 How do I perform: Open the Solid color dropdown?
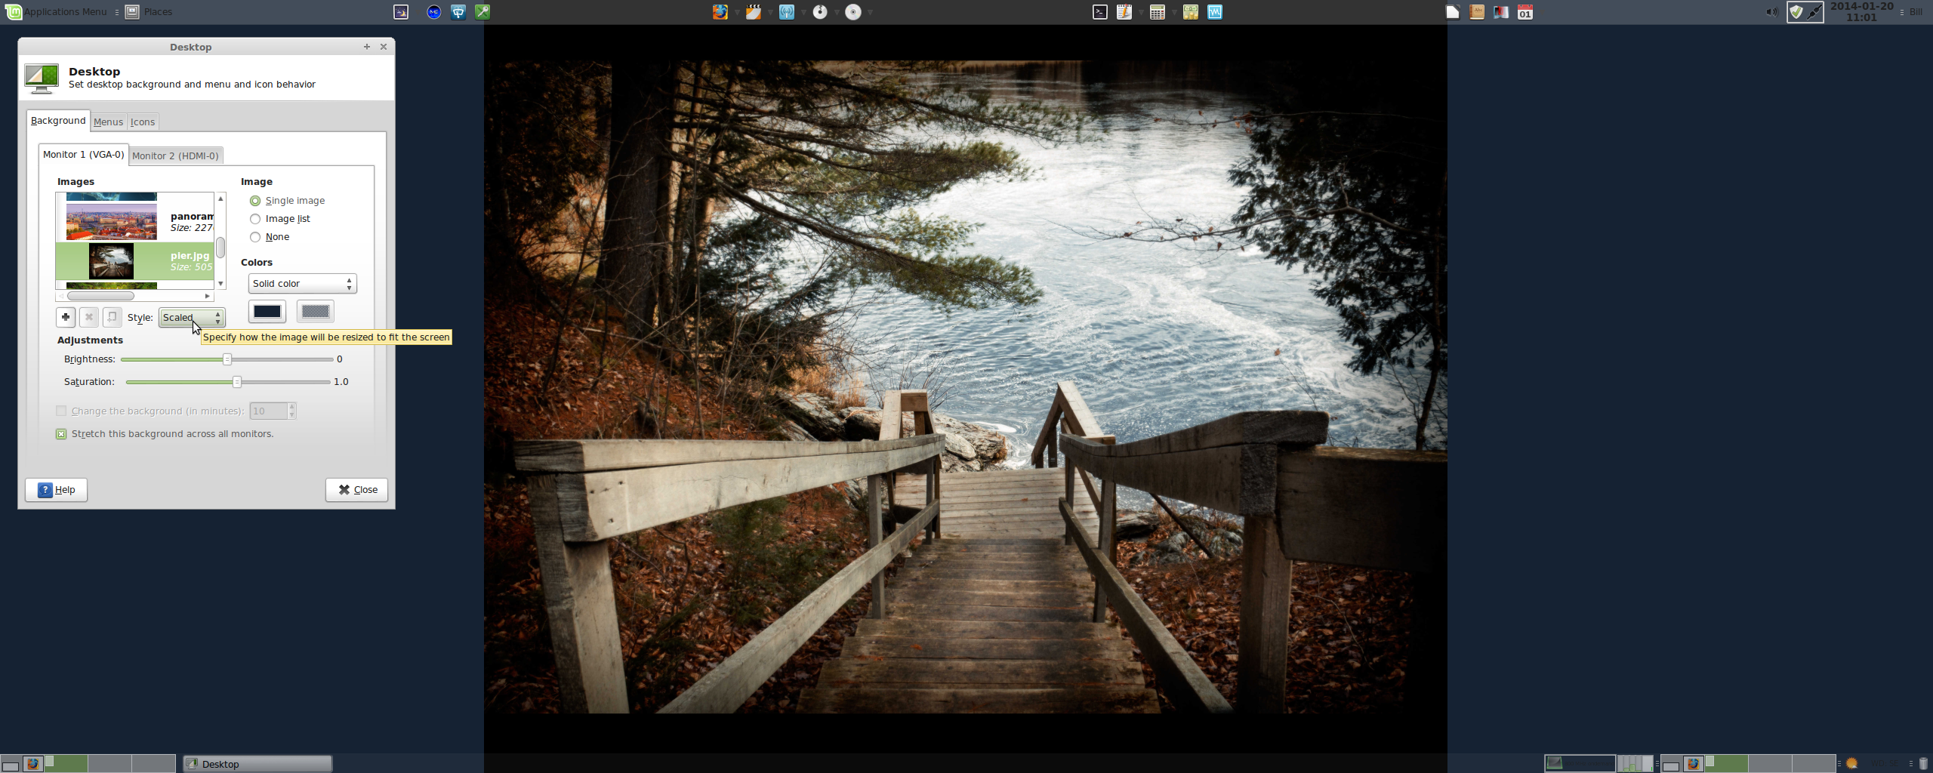click(x=302, y=284)
